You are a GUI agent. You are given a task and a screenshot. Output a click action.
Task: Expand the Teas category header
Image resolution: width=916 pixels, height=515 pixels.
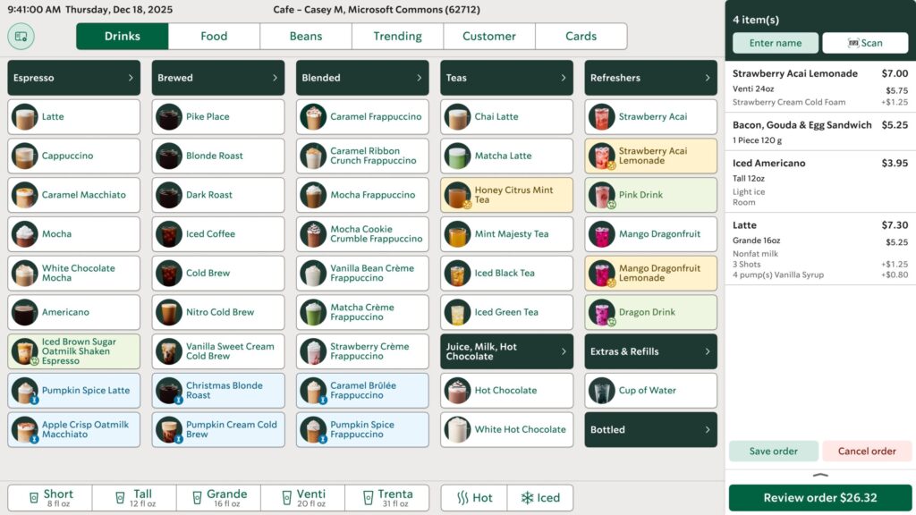pos(506,78)
